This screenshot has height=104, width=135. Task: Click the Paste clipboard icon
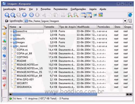(x=56, y=15)
